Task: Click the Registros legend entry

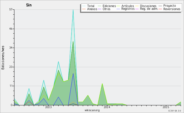Action: click(128, 9)
